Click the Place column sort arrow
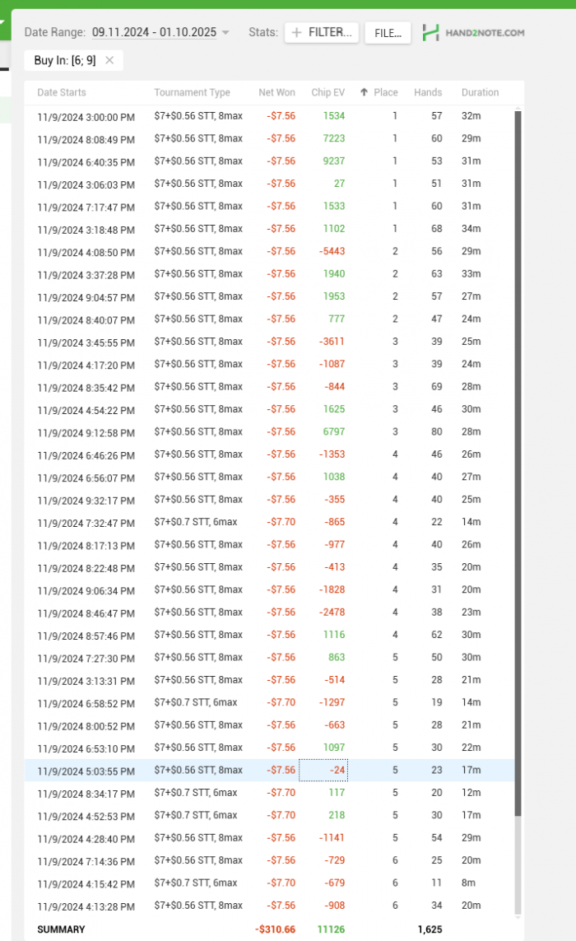The height and width of the screenshot is (941, 576). (364, 92)
